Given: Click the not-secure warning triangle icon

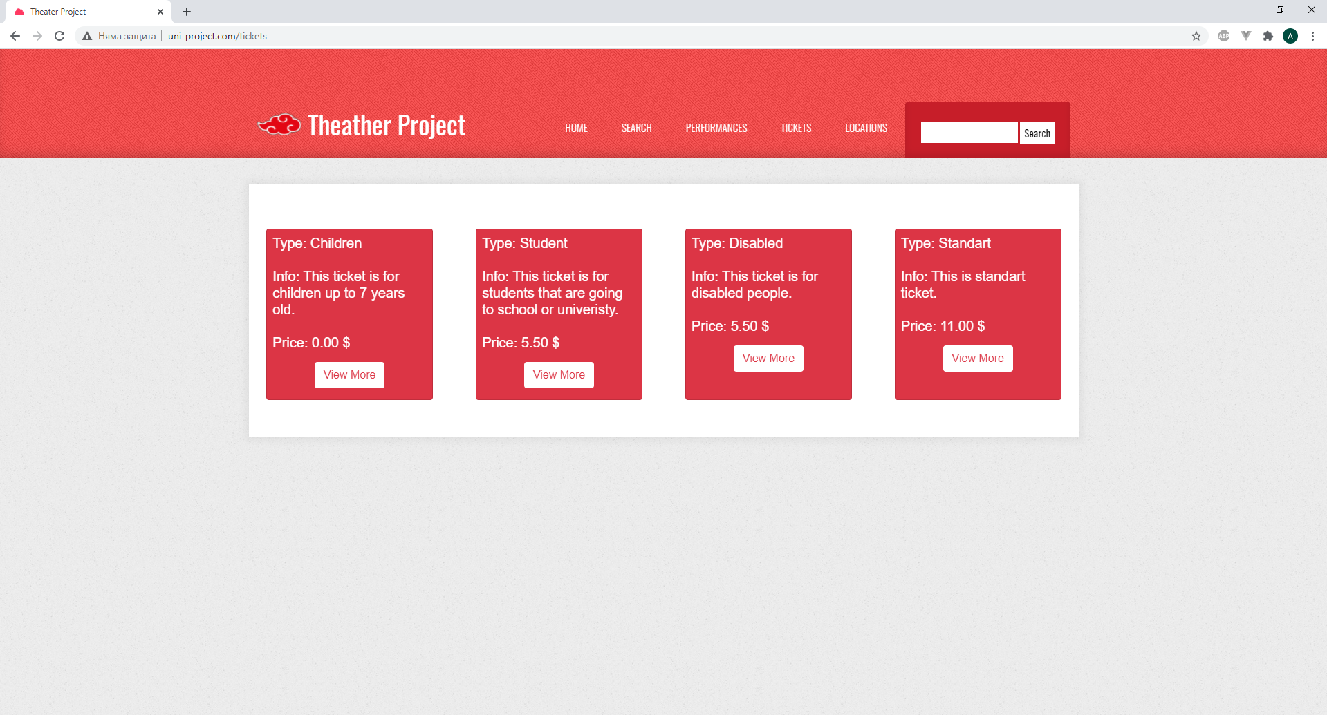Looking at the screenshot, I should point(87,36).
